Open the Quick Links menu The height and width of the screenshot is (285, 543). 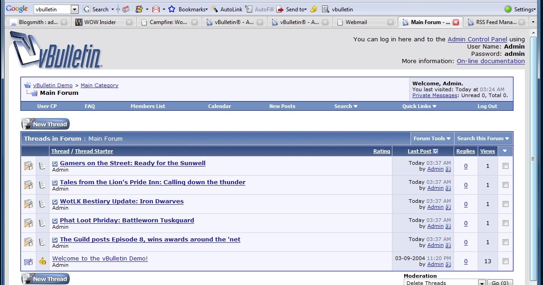(419, 106)
